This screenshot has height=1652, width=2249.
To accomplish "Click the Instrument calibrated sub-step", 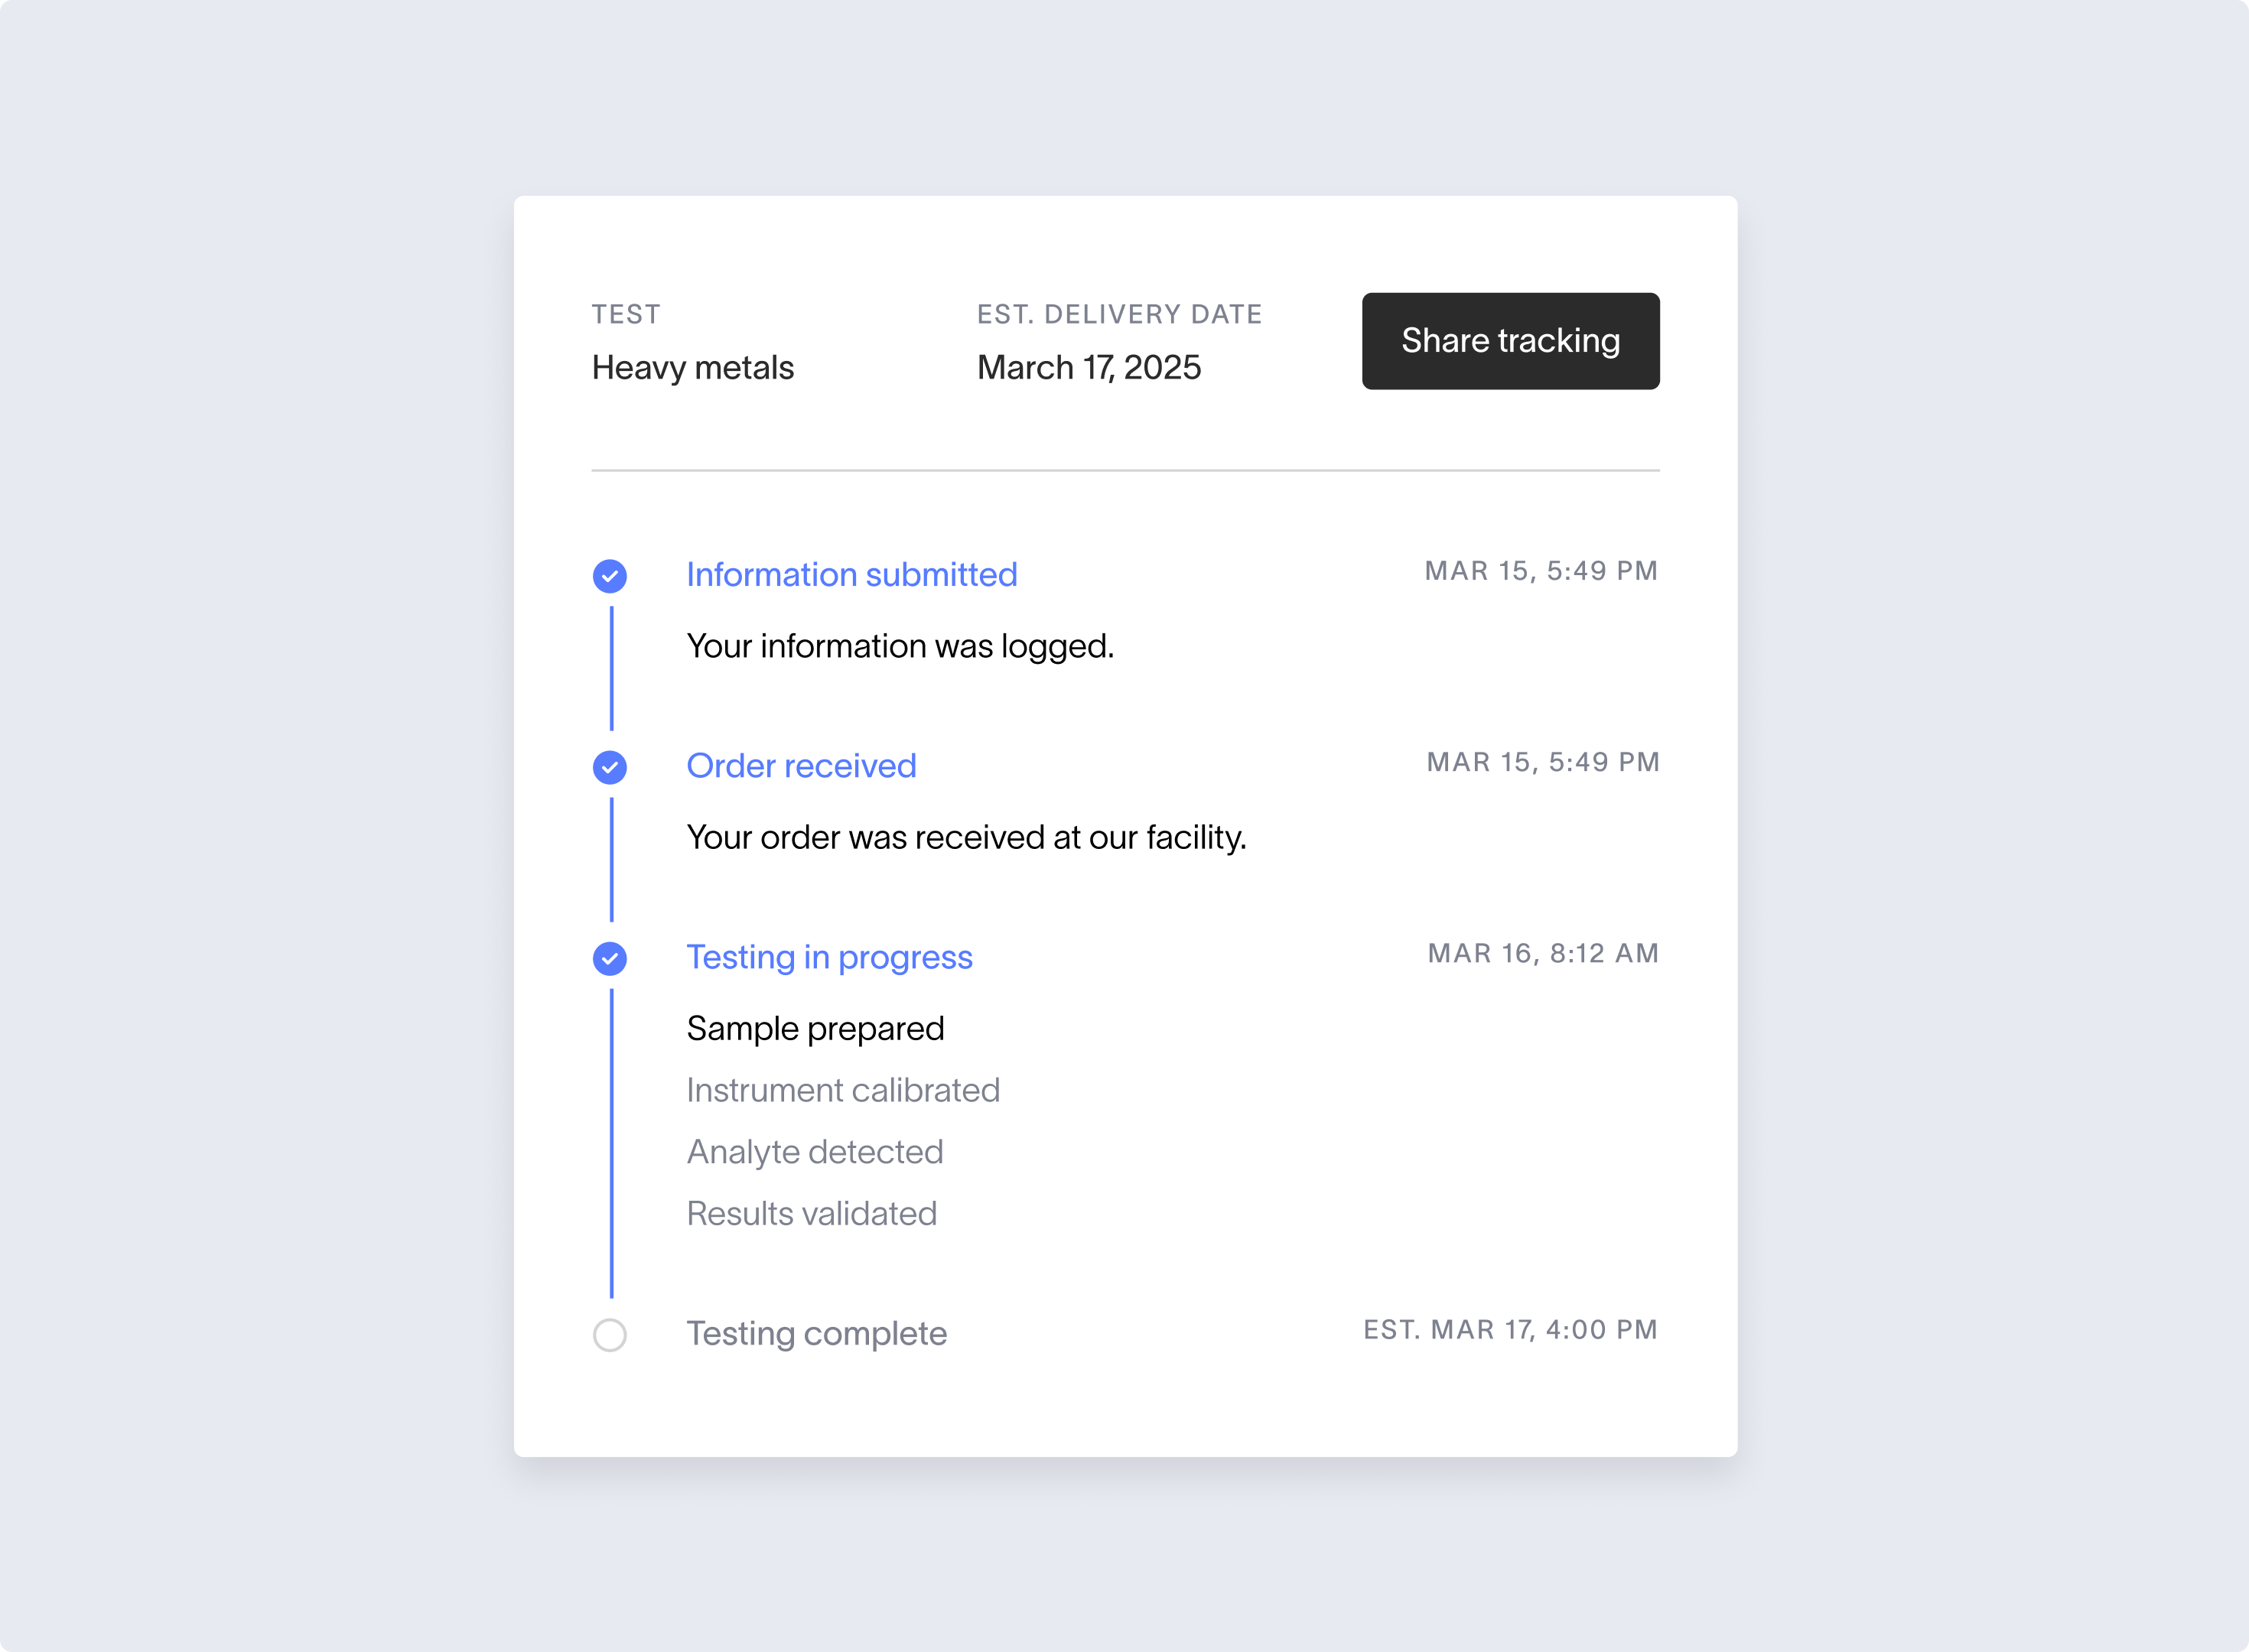I will 843,1090.
